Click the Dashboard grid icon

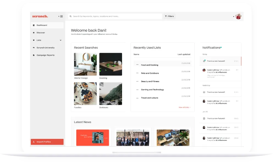coord(34,25)
